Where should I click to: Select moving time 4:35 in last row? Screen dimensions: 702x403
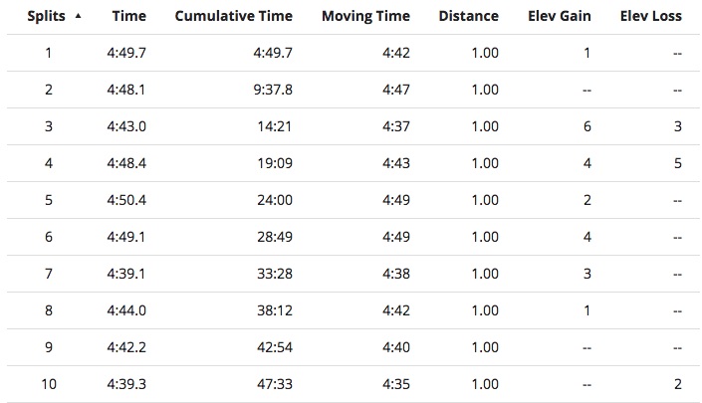(x=397, y=384)
